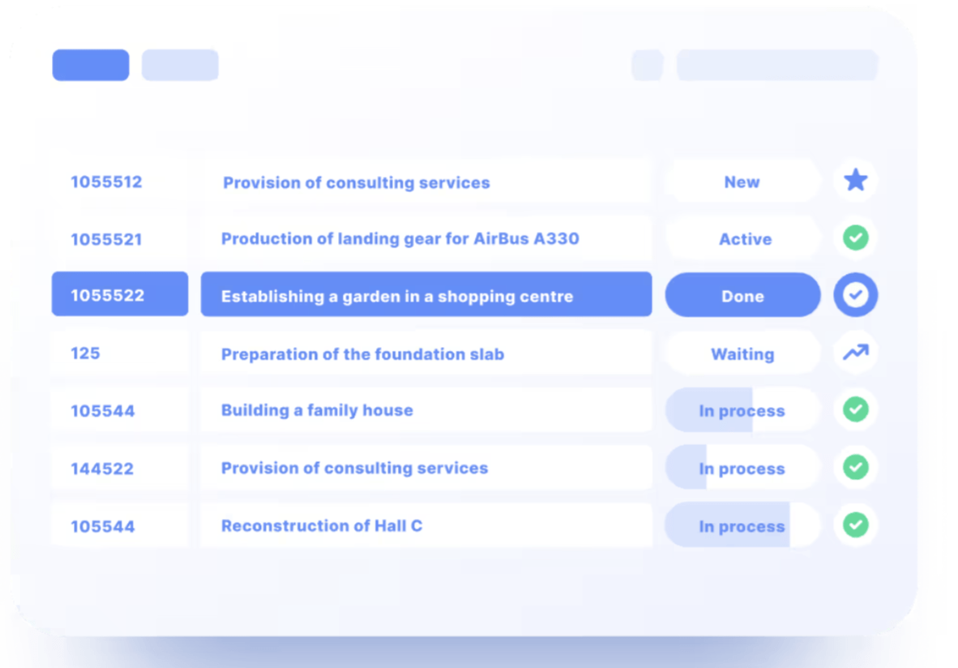Open Establishing a garden in a shopping centre
The height and width of the screenshot is (668, 958).
(x=397, y=296)
